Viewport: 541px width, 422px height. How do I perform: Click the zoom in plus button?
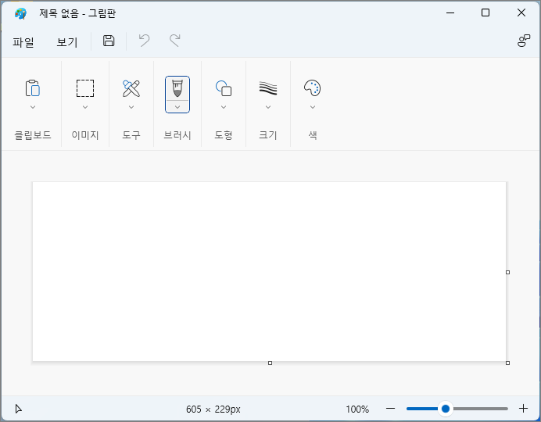tap(523, 409)
